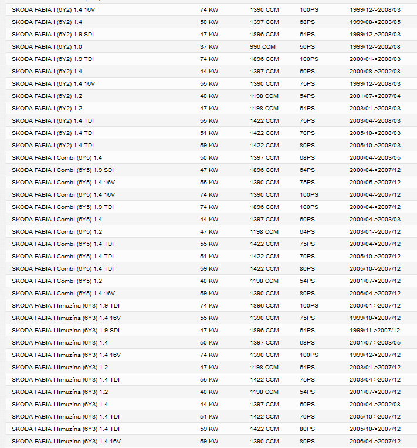
Task: Click the 59 KW 'limuzína (6Y3) 1.4 16V' name
Action: [x=66, y=441]
